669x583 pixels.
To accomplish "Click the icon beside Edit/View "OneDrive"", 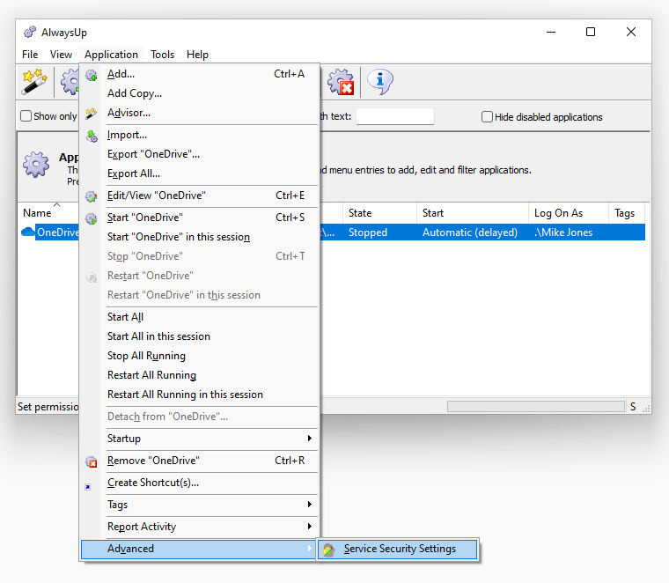I will coord(92,196).
